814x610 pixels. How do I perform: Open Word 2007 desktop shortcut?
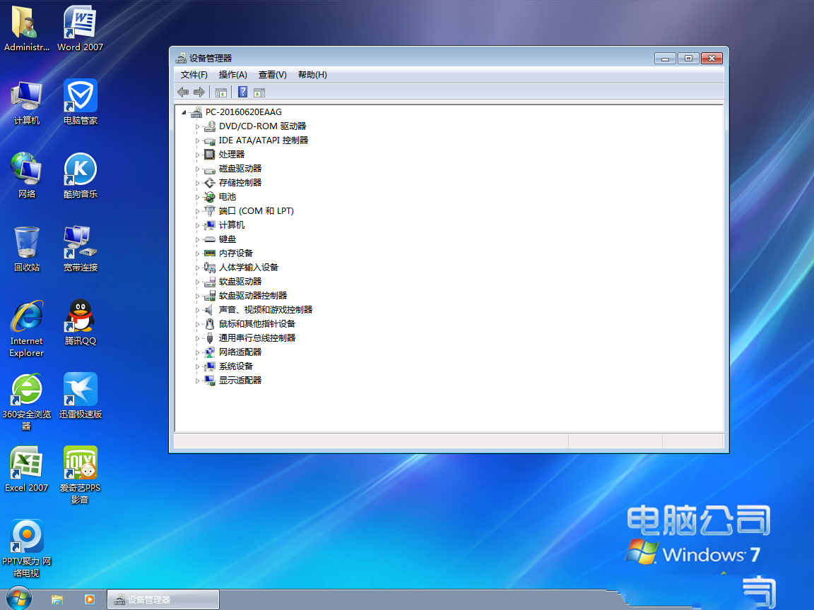pyautogui.click(x=80, y=24)
